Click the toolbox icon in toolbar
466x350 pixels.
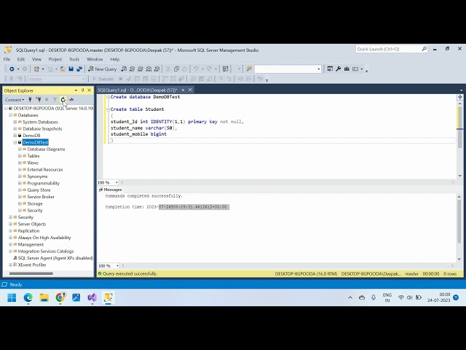click(x=347, y=69)
